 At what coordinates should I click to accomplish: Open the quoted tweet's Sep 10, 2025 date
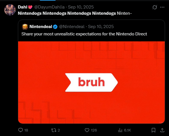(x=101, y=27)
